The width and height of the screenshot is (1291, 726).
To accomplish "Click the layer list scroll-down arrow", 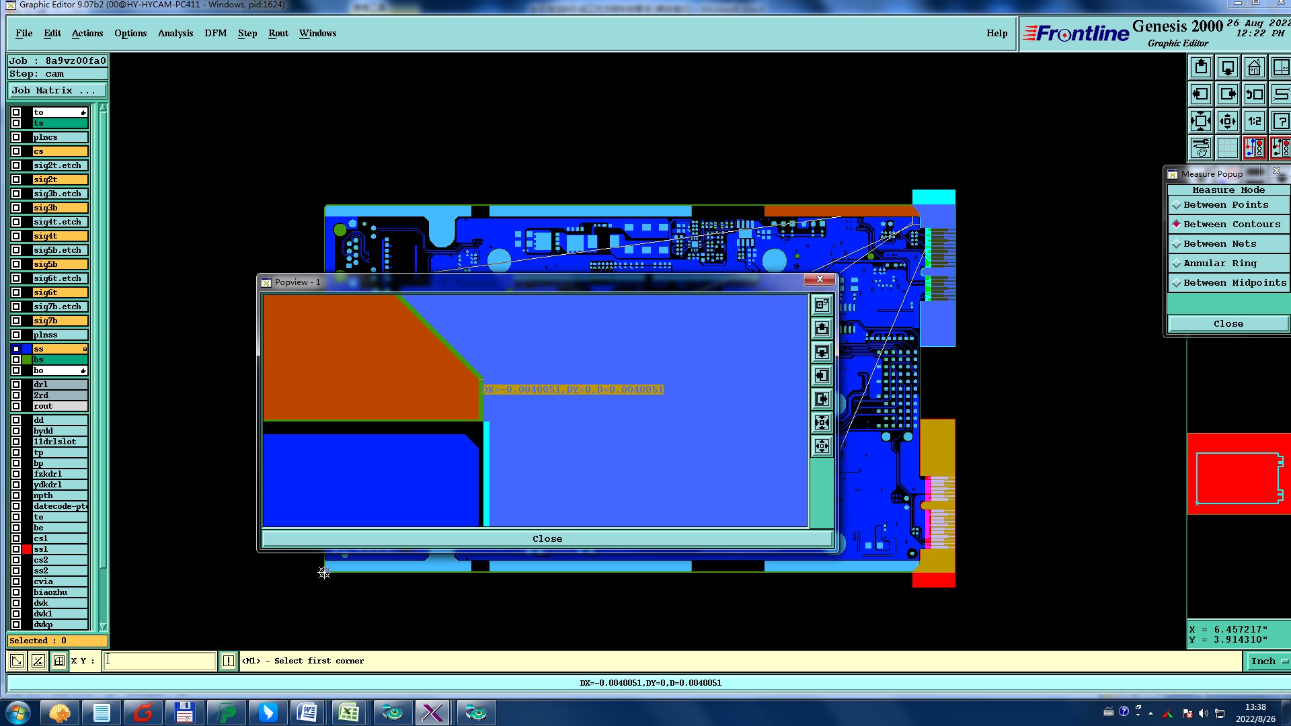I will [x=103, y=626].
